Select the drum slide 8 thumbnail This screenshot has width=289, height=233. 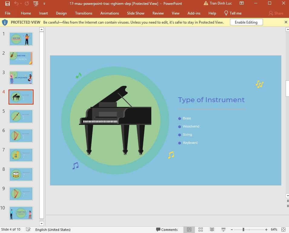pyautogui.click(x=21, y=174)
